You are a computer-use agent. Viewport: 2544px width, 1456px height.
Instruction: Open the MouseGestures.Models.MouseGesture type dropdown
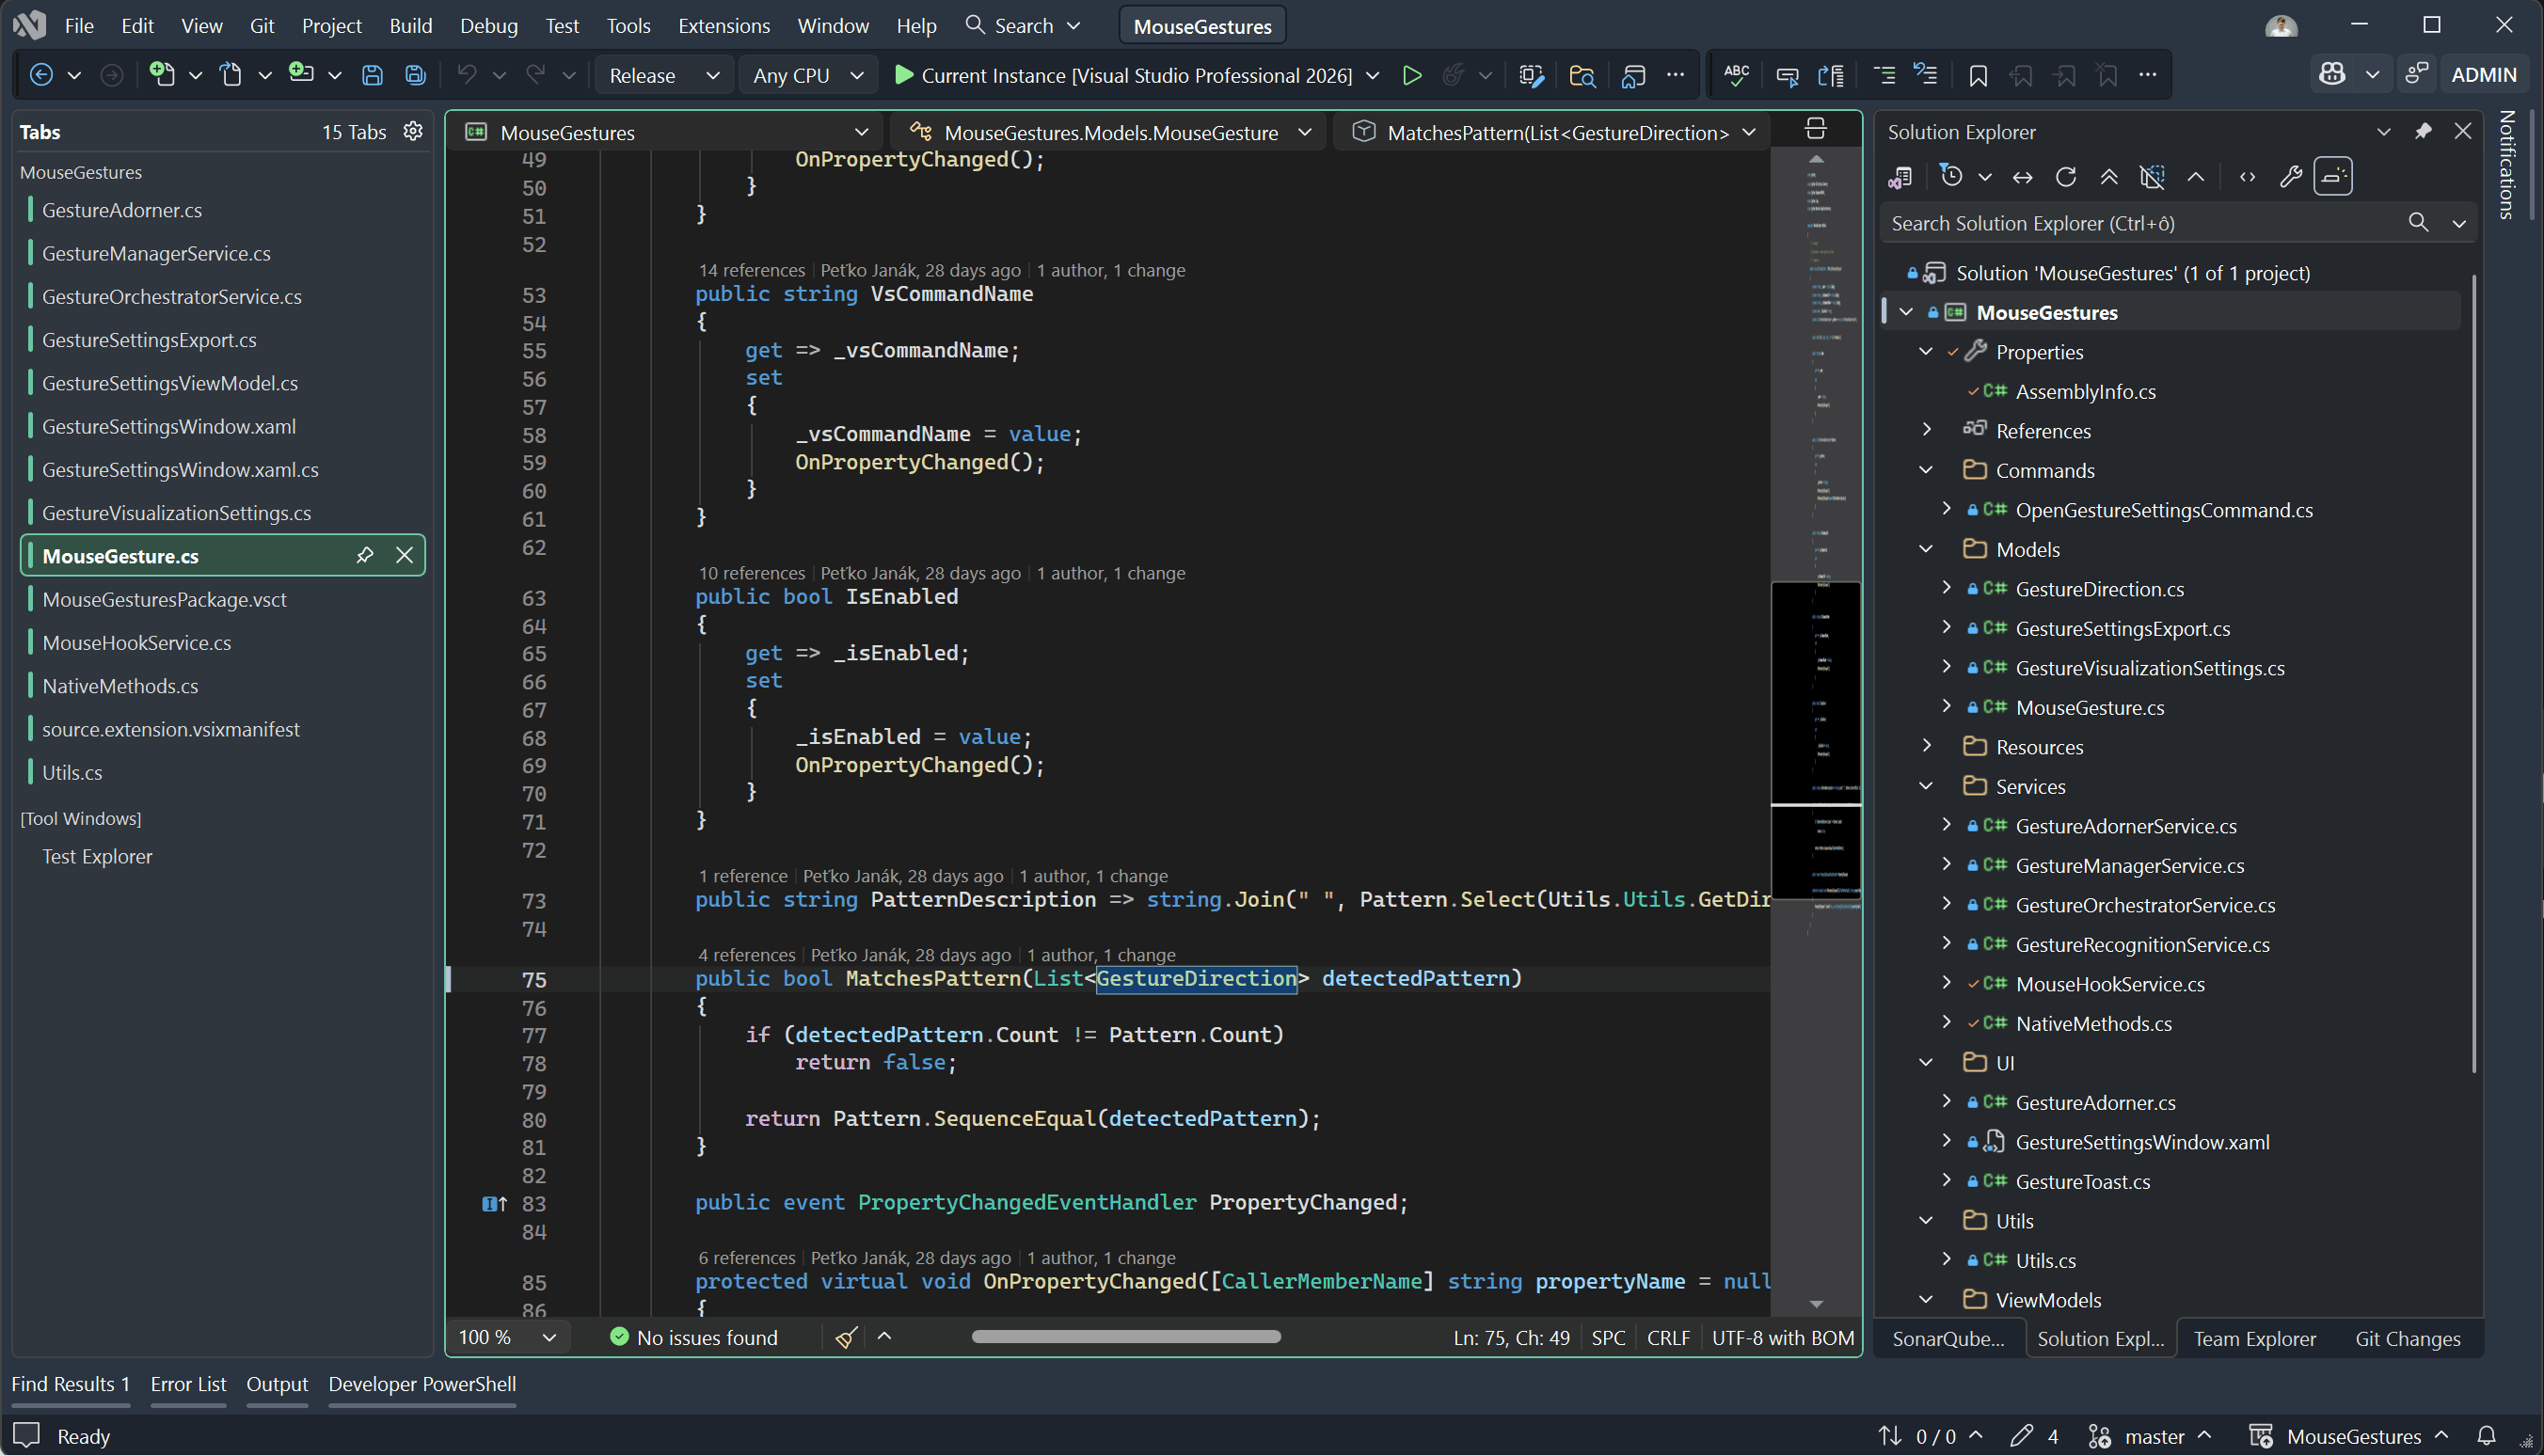[1110, 132]
